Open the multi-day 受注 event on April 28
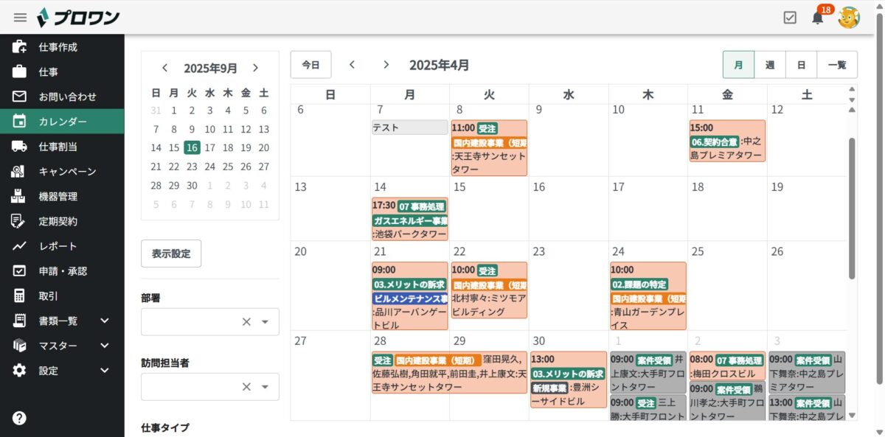Viewport: 885px width, 437px height. pos(450,373)
